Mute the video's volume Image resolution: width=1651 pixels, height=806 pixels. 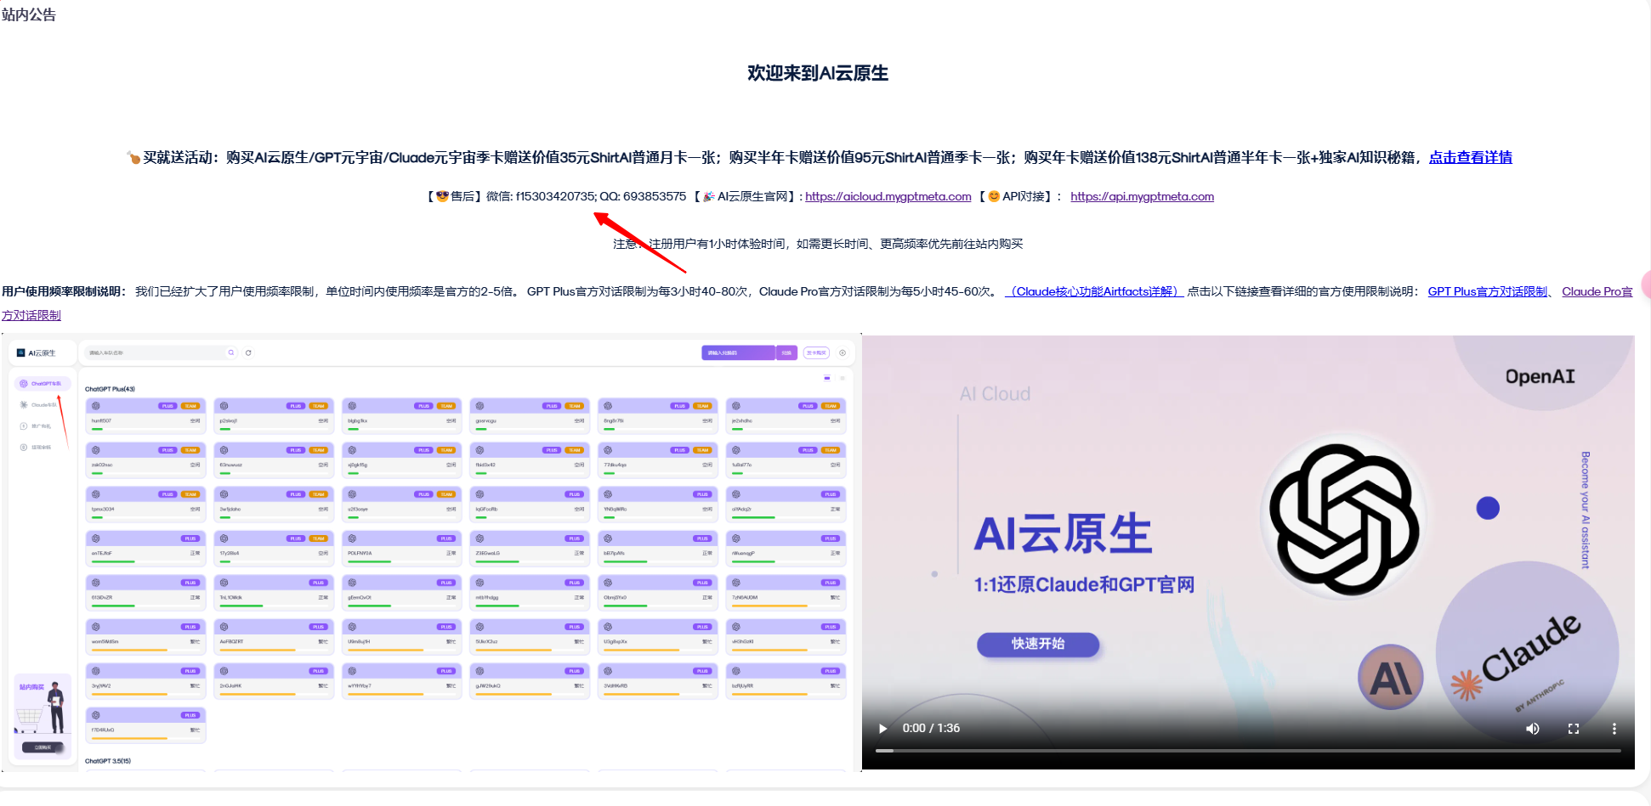tap(1532, 729)
